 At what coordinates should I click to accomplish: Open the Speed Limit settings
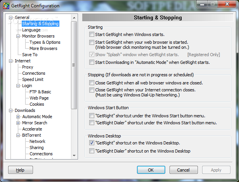33,79
